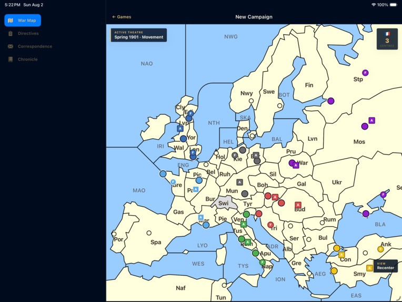This screenshot has width=402, height=302.
Task: Click the battery status icon
Action: [x=393, y=5]
